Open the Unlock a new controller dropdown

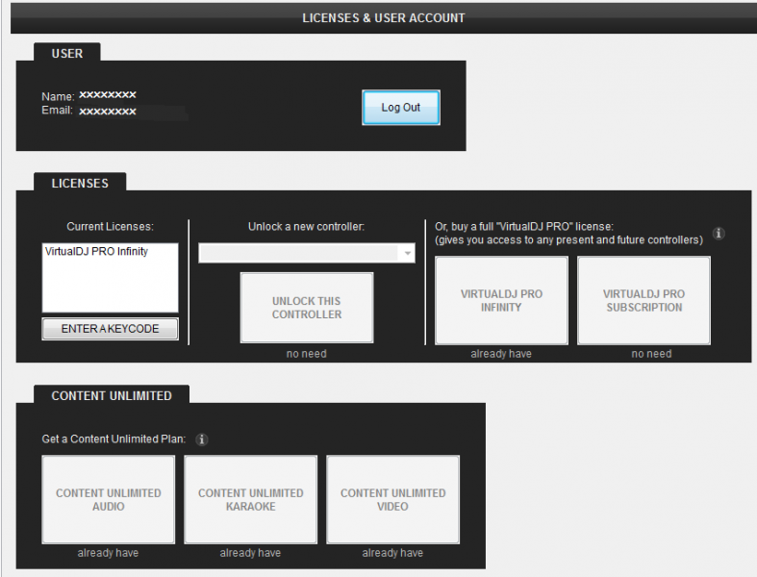coord(307,253)
